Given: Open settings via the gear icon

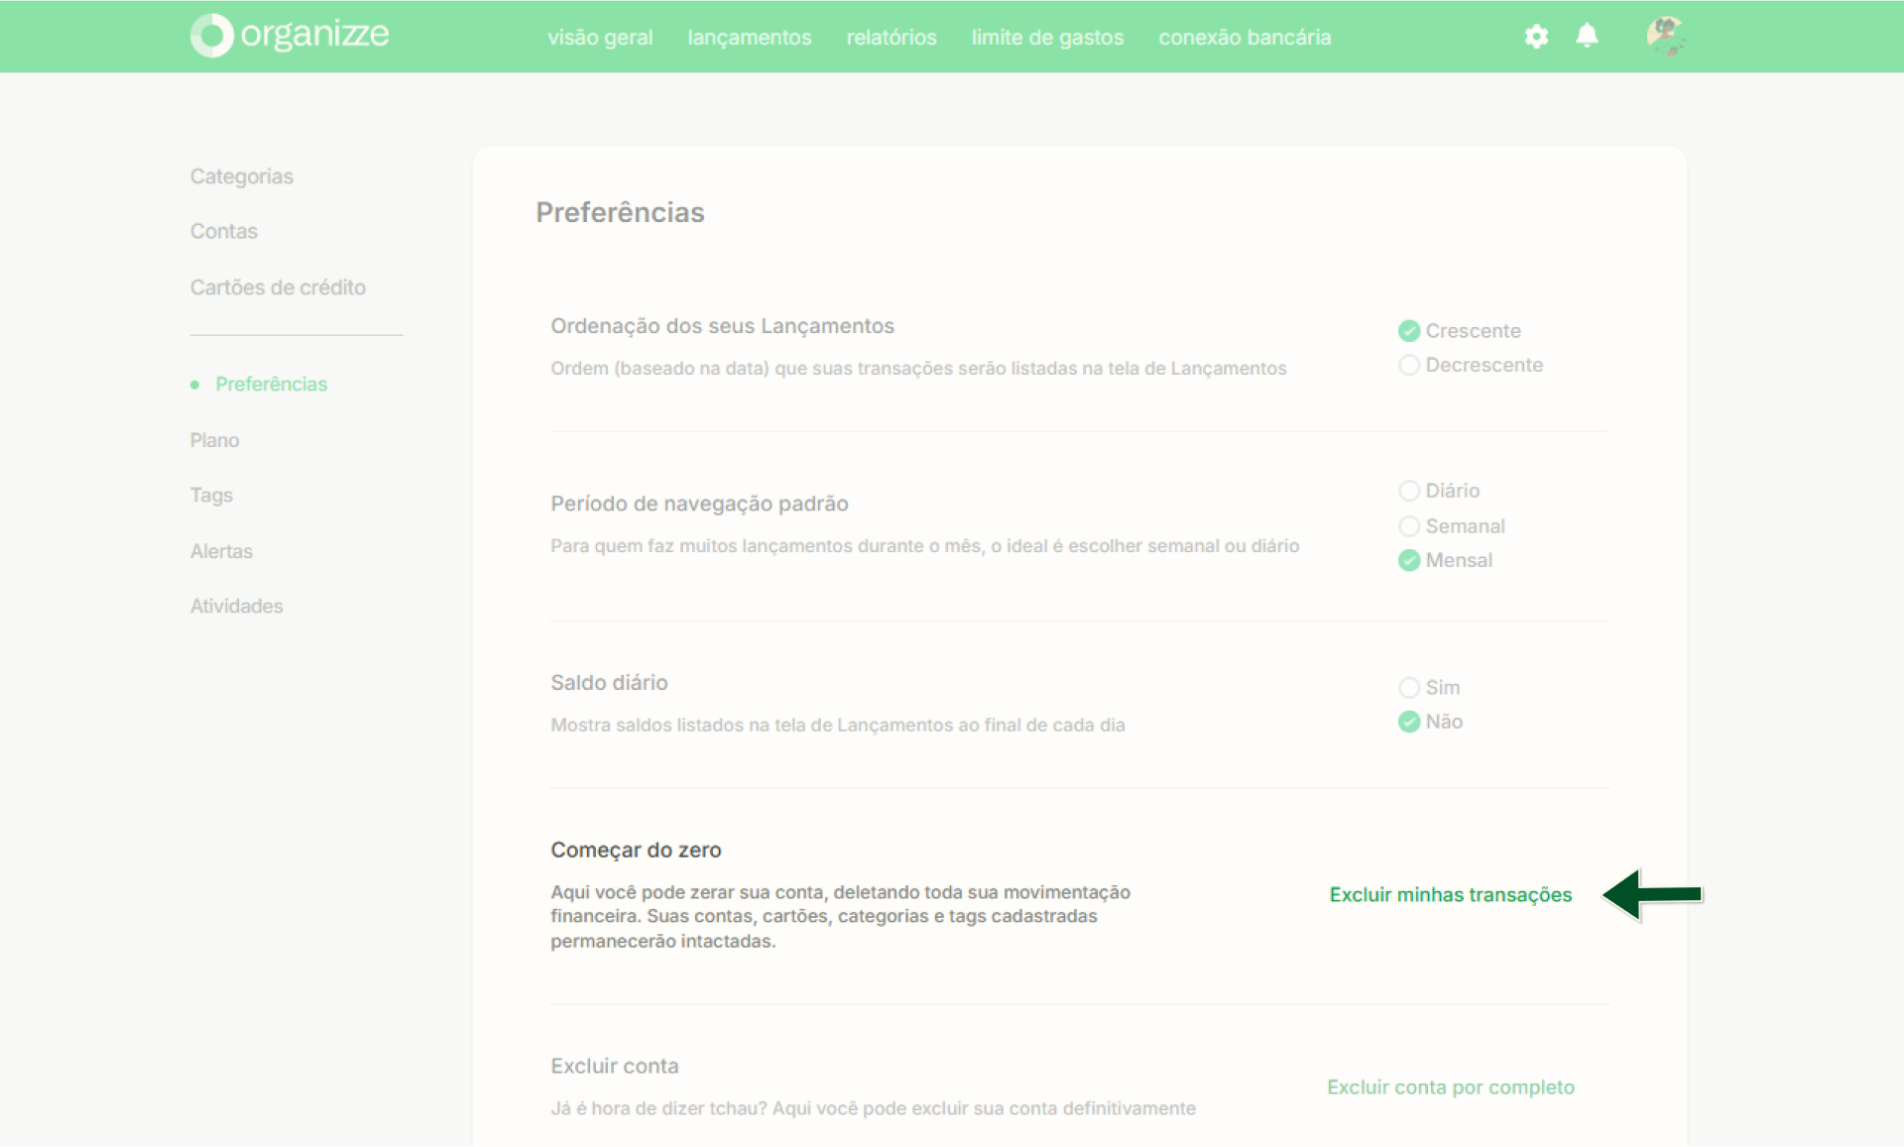Looking at the screenshot, I should pyautogui.click(x=1536, y=37).
